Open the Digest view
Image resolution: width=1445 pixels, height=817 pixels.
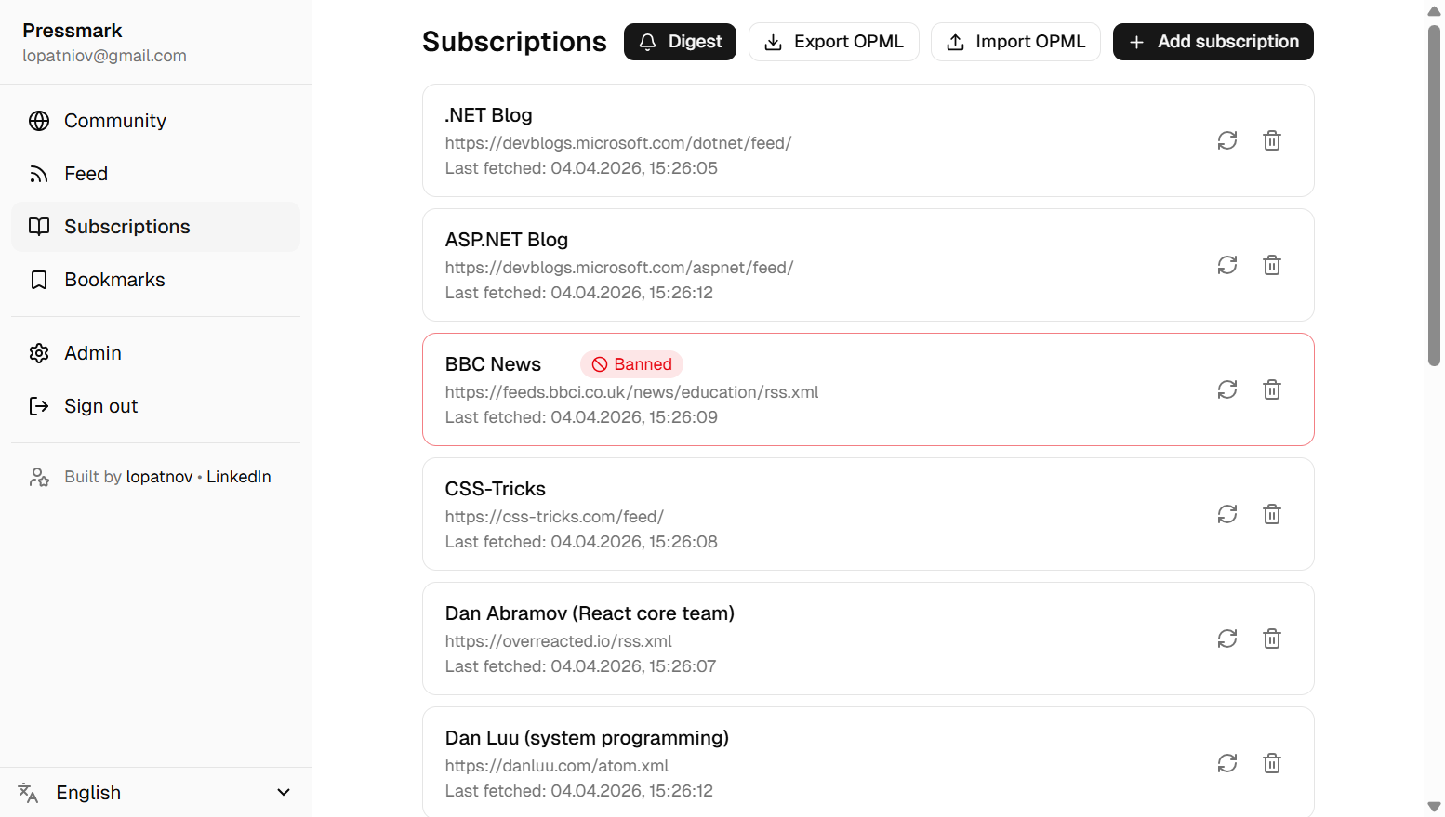tap(680, 42)
